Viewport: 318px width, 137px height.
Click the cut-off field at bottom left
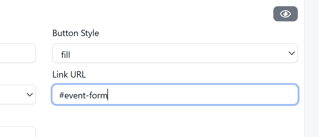tap(17, 132)
